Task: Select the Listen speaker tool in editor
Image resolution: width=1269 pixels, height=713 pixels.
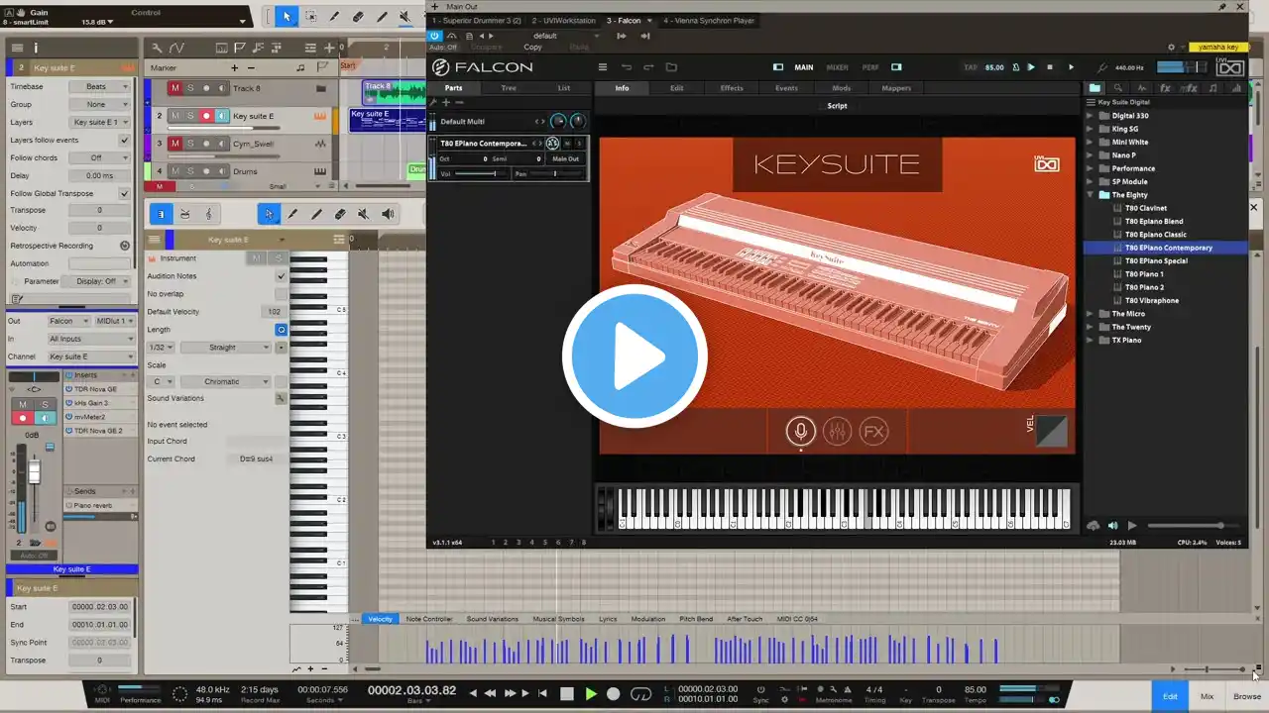Action: 388,214
